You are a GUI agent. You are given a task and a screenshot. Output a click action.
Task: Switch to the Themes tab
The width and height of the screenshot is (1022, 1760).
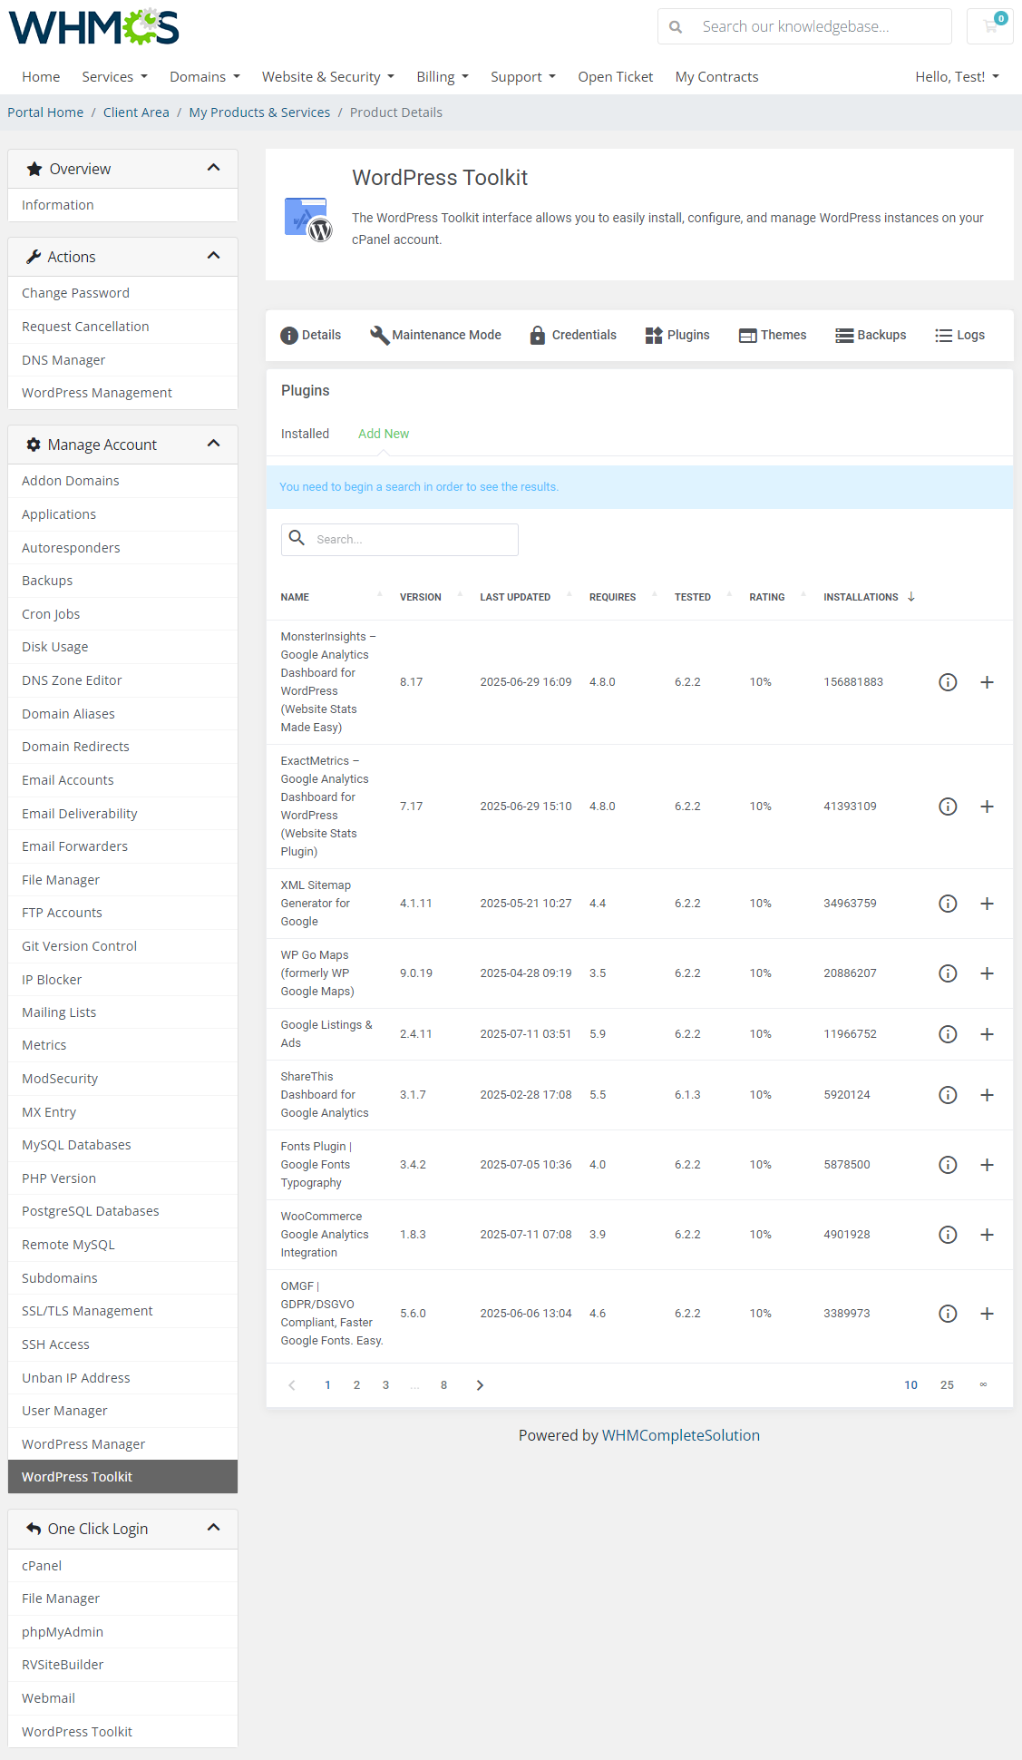pos(773,335)
